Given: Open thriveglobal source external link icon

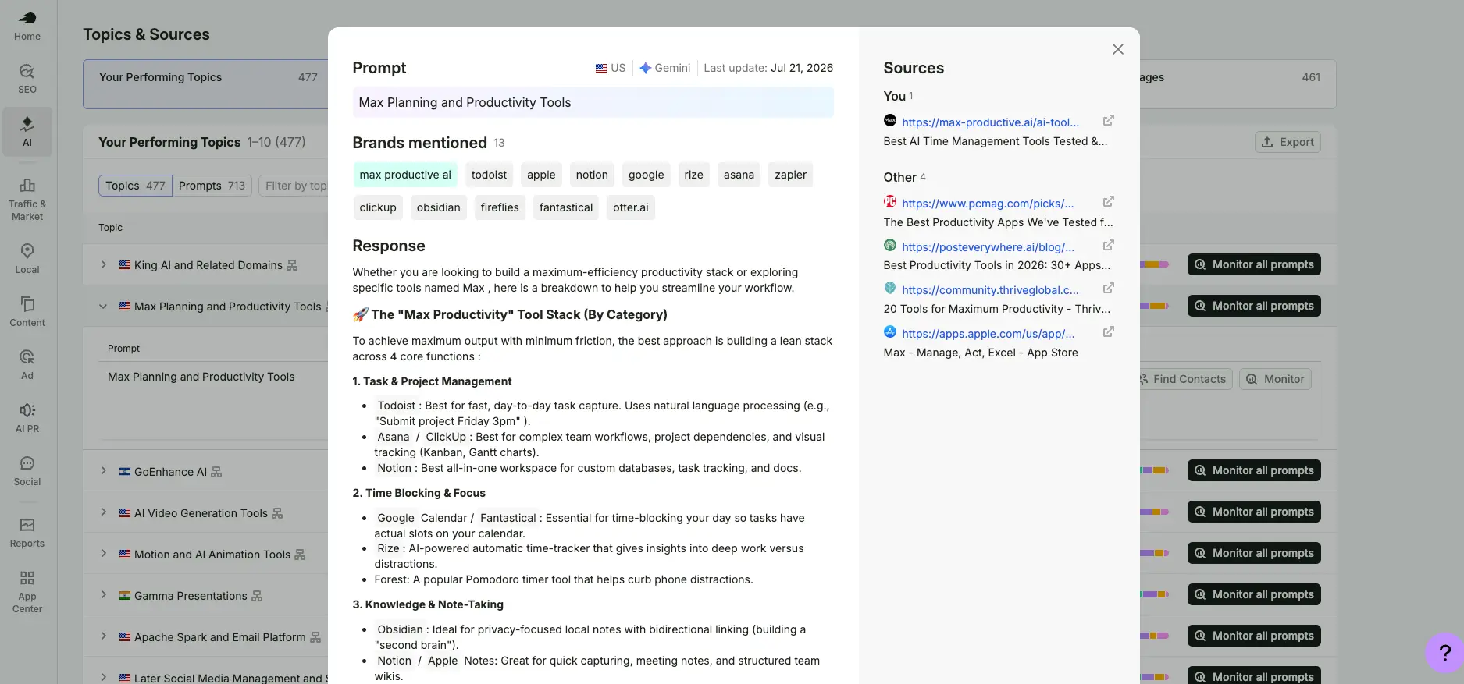Looking at the screenshot, I should click(x=1108, y=289).
